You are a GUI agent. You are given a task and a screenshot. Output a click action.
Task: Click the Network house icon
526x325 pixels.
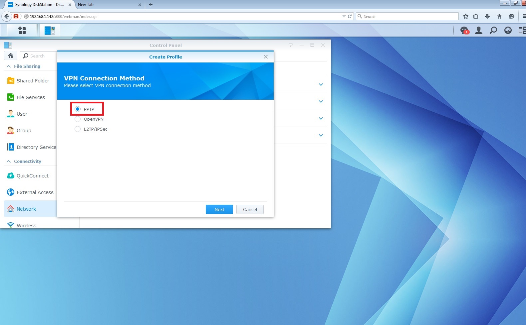11,209
